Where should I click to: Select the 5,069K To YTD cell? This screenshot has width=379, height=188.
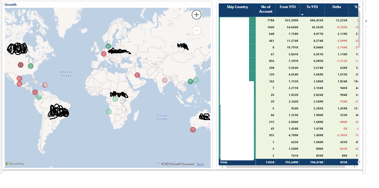point(312,75)
